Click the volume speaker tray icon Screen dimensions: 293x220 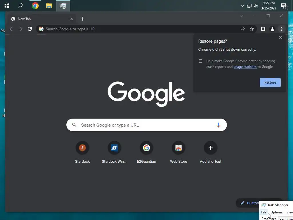[256, 6]
